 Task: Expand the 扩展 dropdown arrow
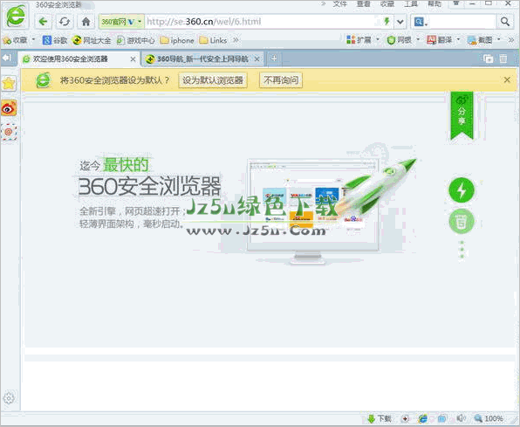[378, 39]
